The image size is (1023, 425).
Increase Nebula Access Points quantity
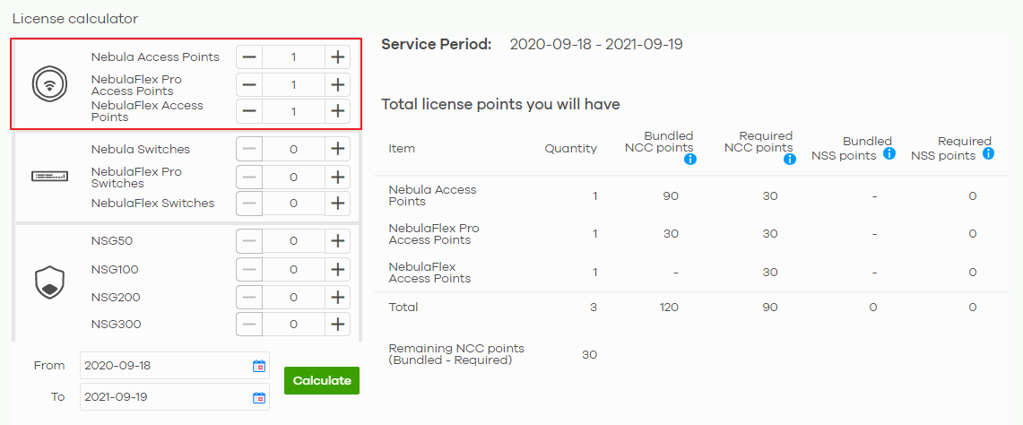(337, 57)
